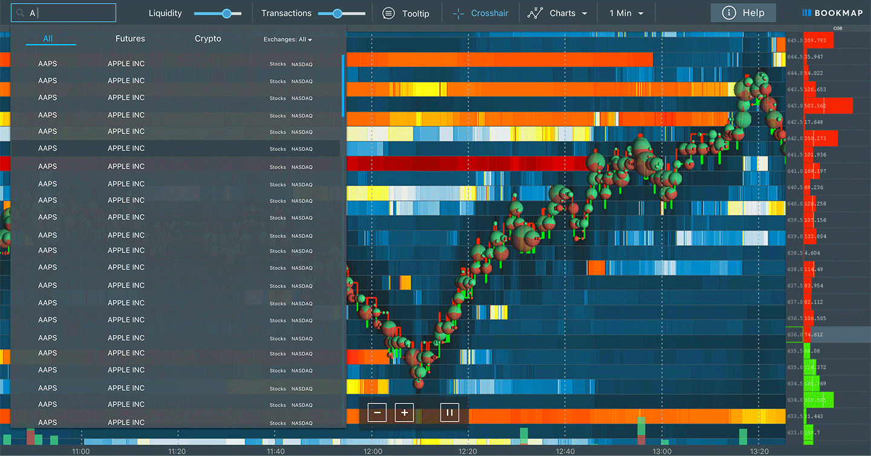Click the COB column header
Viewport: 871px width, 456px height.
(x=837, y=28)
